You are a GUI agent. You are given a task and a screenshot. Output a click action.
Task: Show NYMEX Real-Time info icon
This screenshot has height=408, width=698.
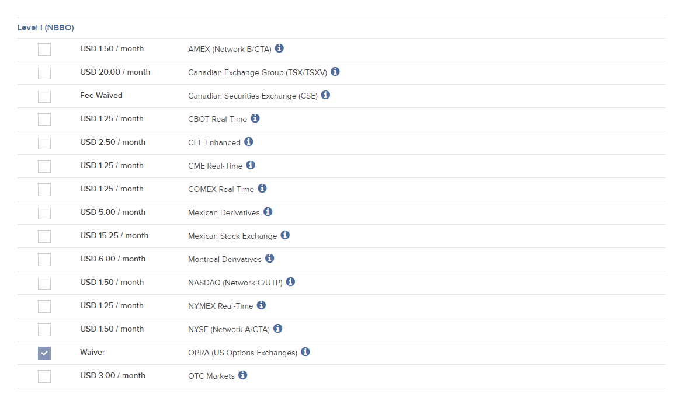(261, 305)
